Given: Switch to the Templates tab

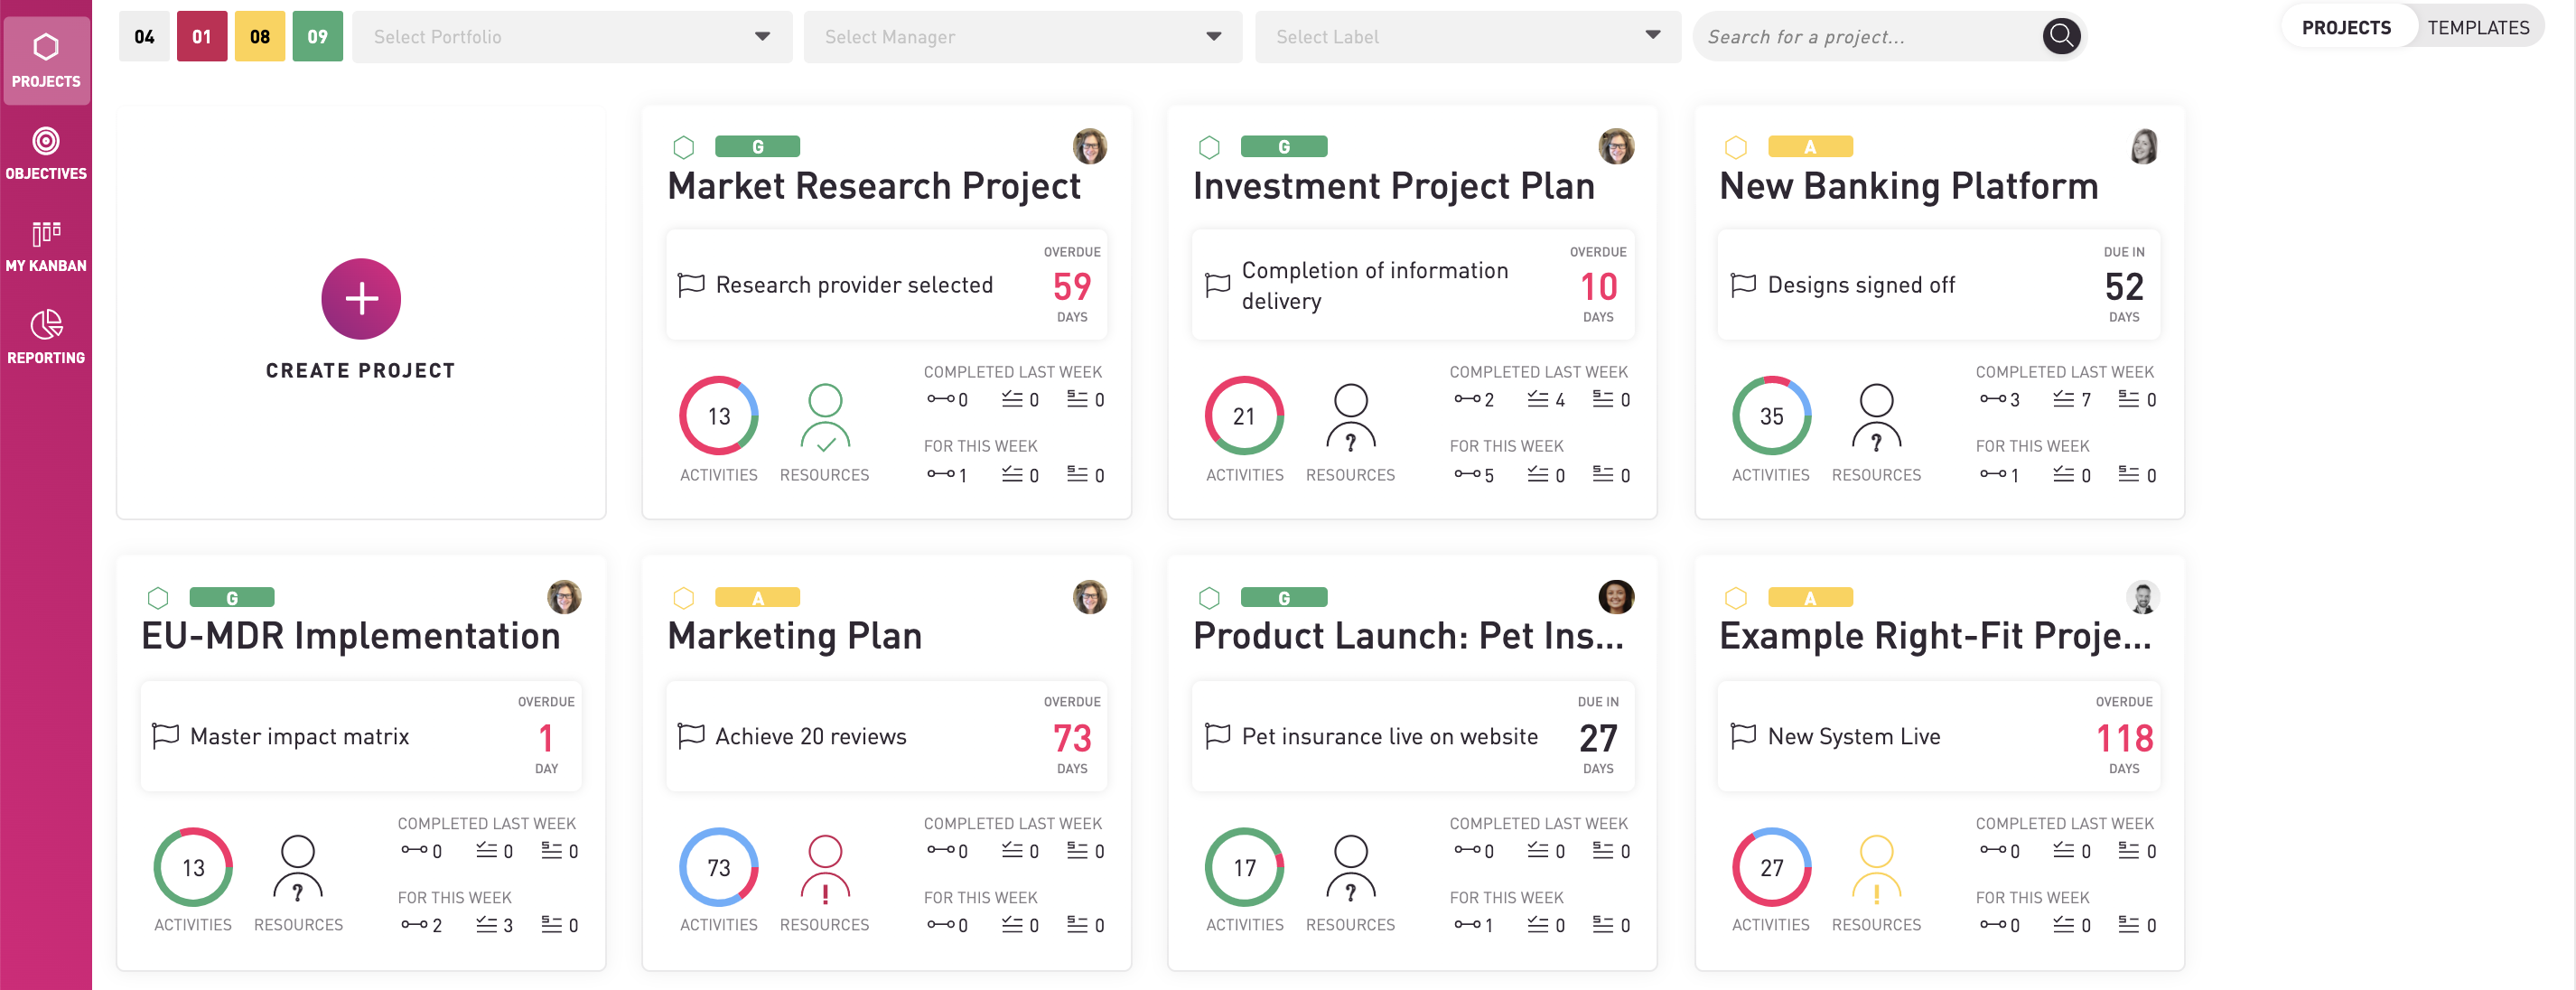Looking at the screenshot, I should coord(2477,28).
